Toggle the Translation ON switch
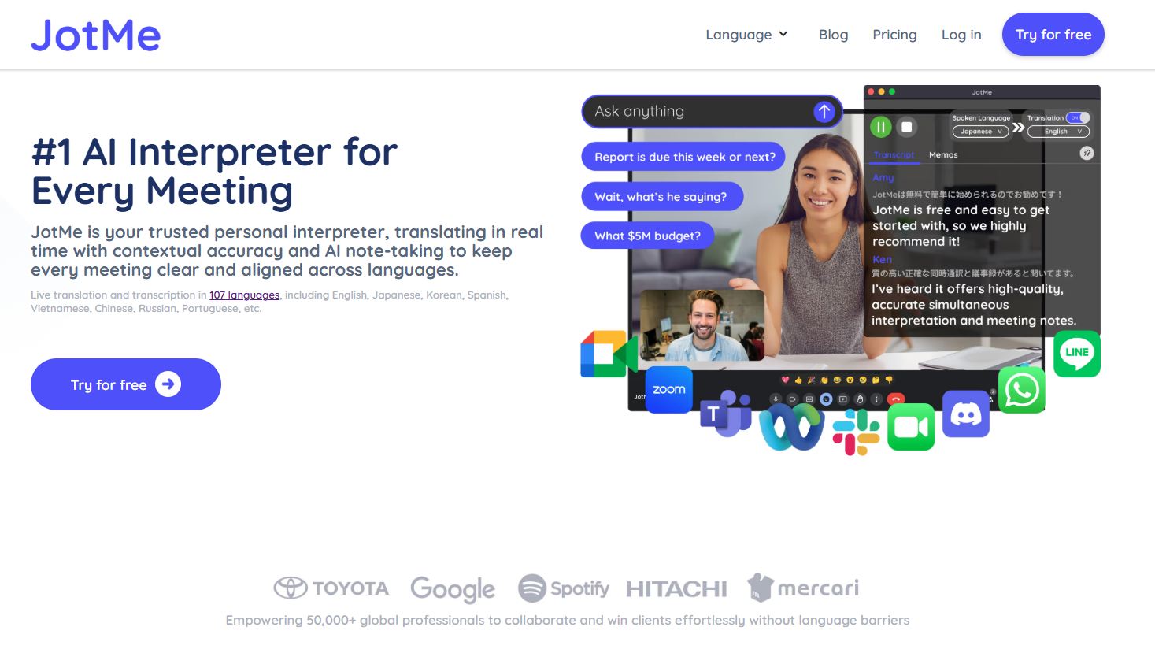Image resolution: width=1155 pixels, height=664 pixels. tap(1078, 117)
